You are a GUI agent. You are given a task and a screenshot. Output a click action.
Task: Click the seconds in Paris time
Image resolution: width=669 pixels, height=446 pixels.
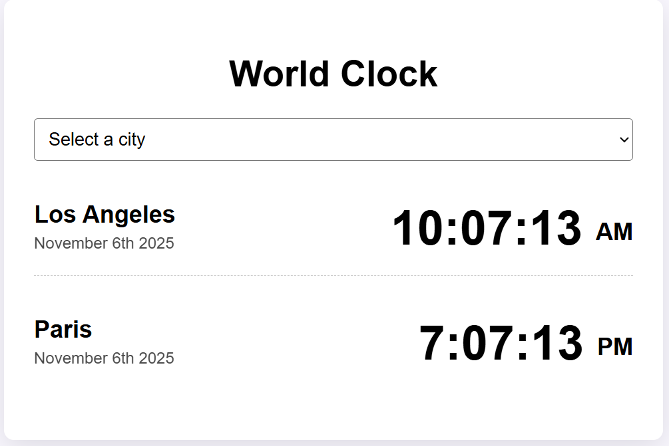coord(555,344)
